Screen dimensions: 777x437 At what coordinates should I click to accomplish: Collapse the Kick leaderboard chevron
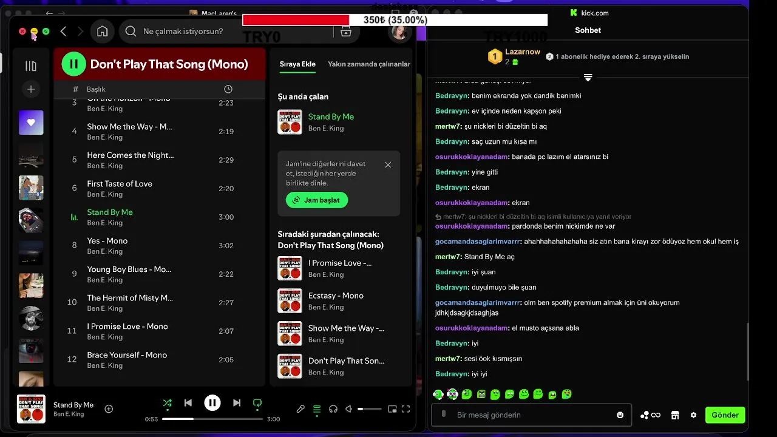coord(588,78)
